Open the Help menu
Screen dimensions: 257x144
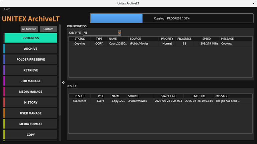tap(7, 9)
